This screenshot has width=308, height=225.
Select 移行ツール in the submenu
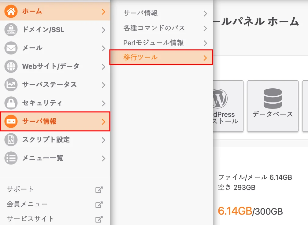[x=161, y=57]
